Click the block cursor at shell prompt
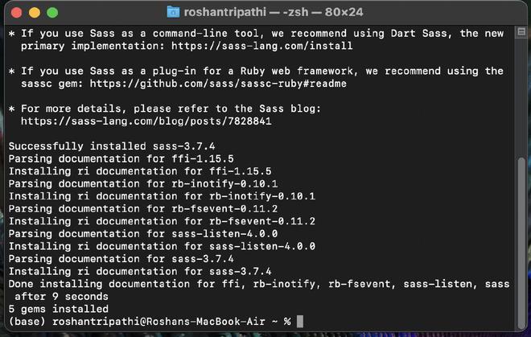The image size is (531, 337). coord(300,321)
